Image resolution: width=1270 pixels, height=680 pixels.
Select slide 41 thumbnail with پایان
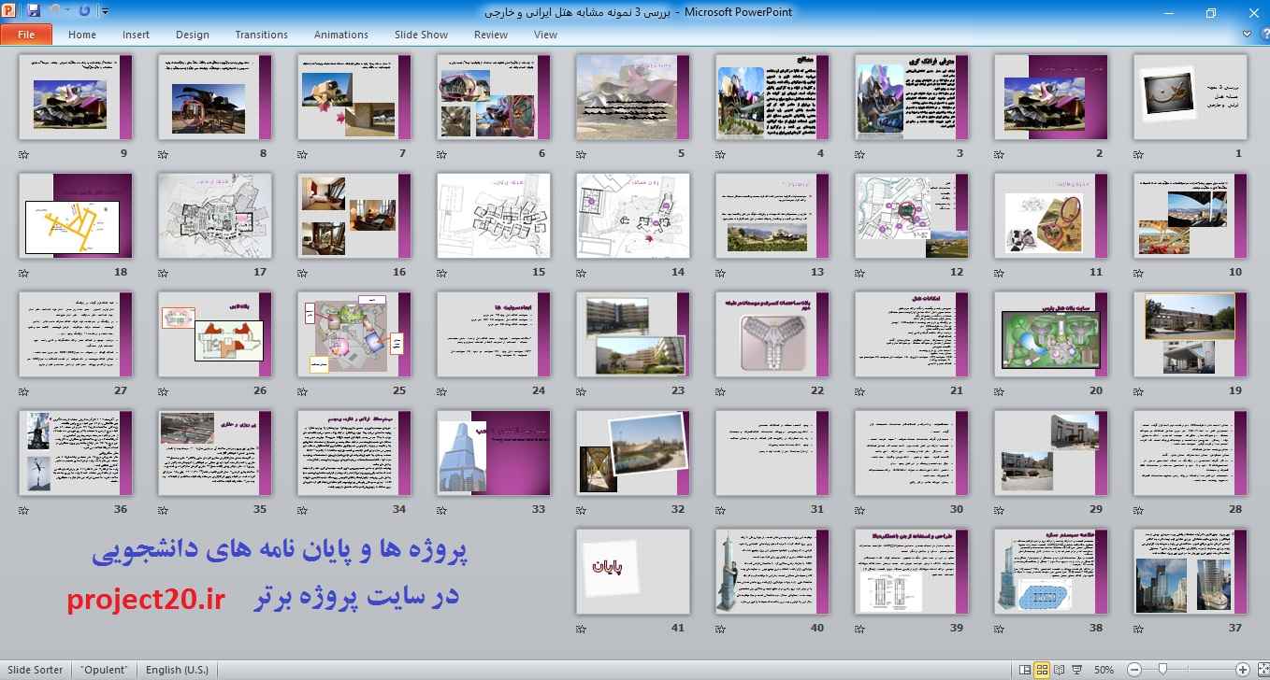click(x=633, y=571)
